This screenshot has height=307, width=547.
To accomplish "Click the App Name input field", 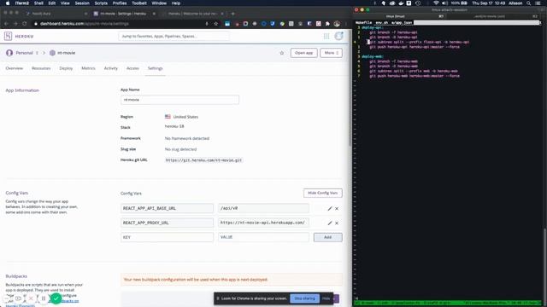I will tap(179, 100).
